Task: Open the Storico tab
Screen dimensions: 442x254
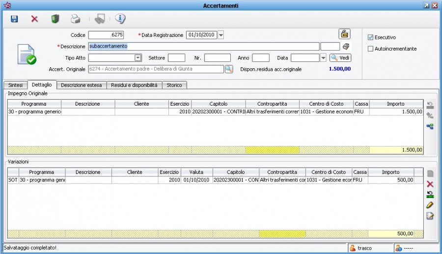Action: [x=174, y=85]
